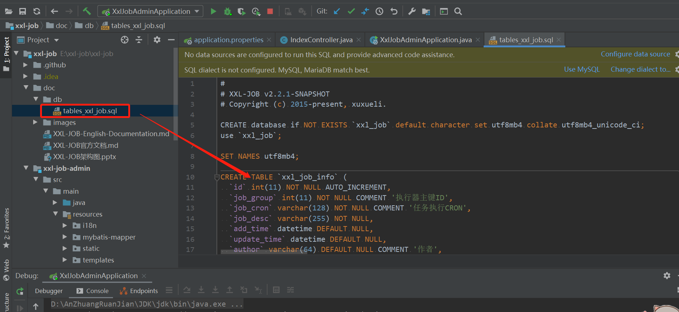
Task: Run with coverage using the shield icon
Action: tap(241, 11)
